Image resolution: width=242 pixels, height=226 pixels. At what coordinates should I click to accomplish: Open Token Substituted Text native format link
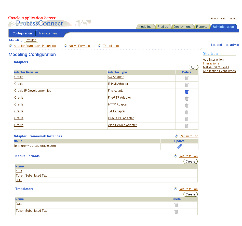click(32, 176)
